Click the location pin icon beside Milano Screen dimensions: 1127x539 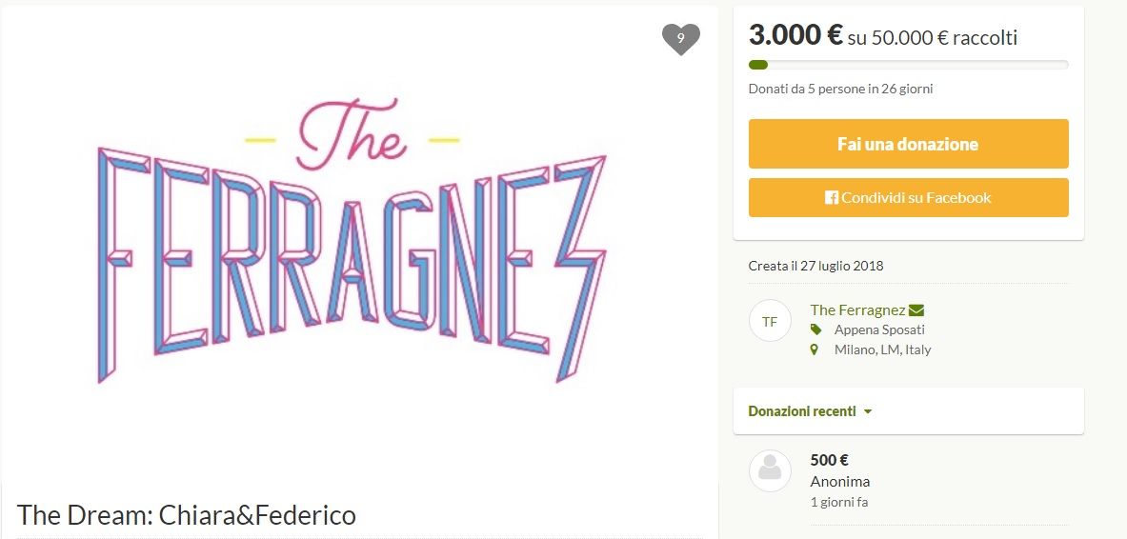[x=815, y=349]
